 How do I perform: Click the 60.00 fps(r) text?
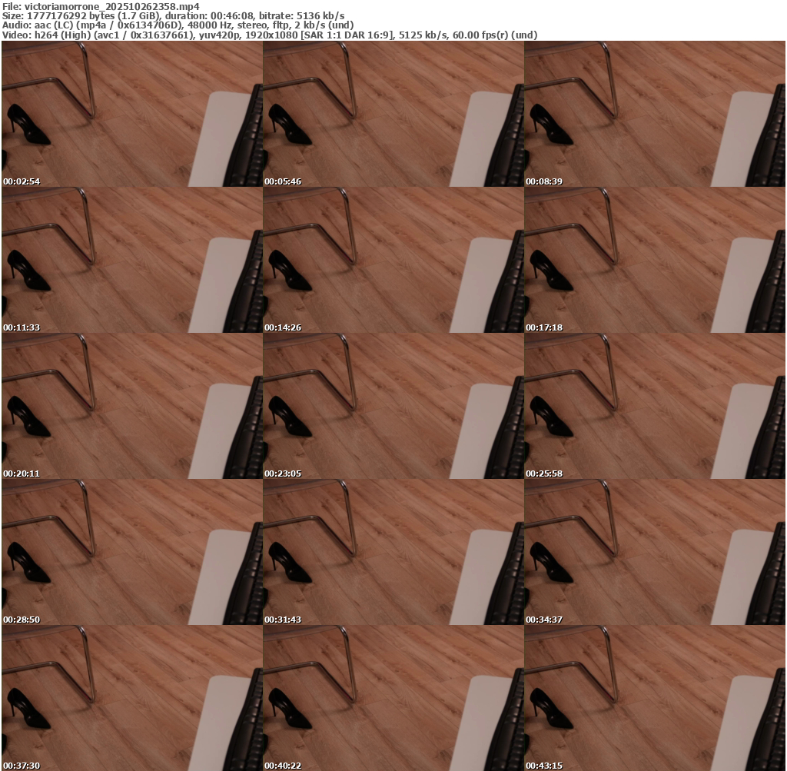click(480, 35)
